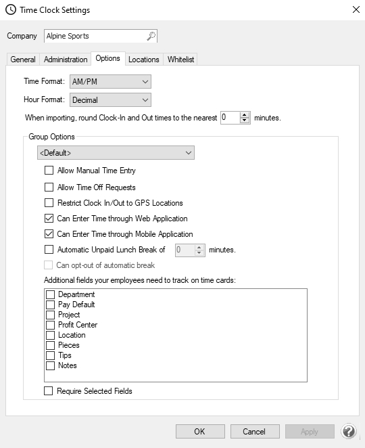Screen dimensions: 365x448
Task: Check the Department field checkbox
Action: (50, 294)
